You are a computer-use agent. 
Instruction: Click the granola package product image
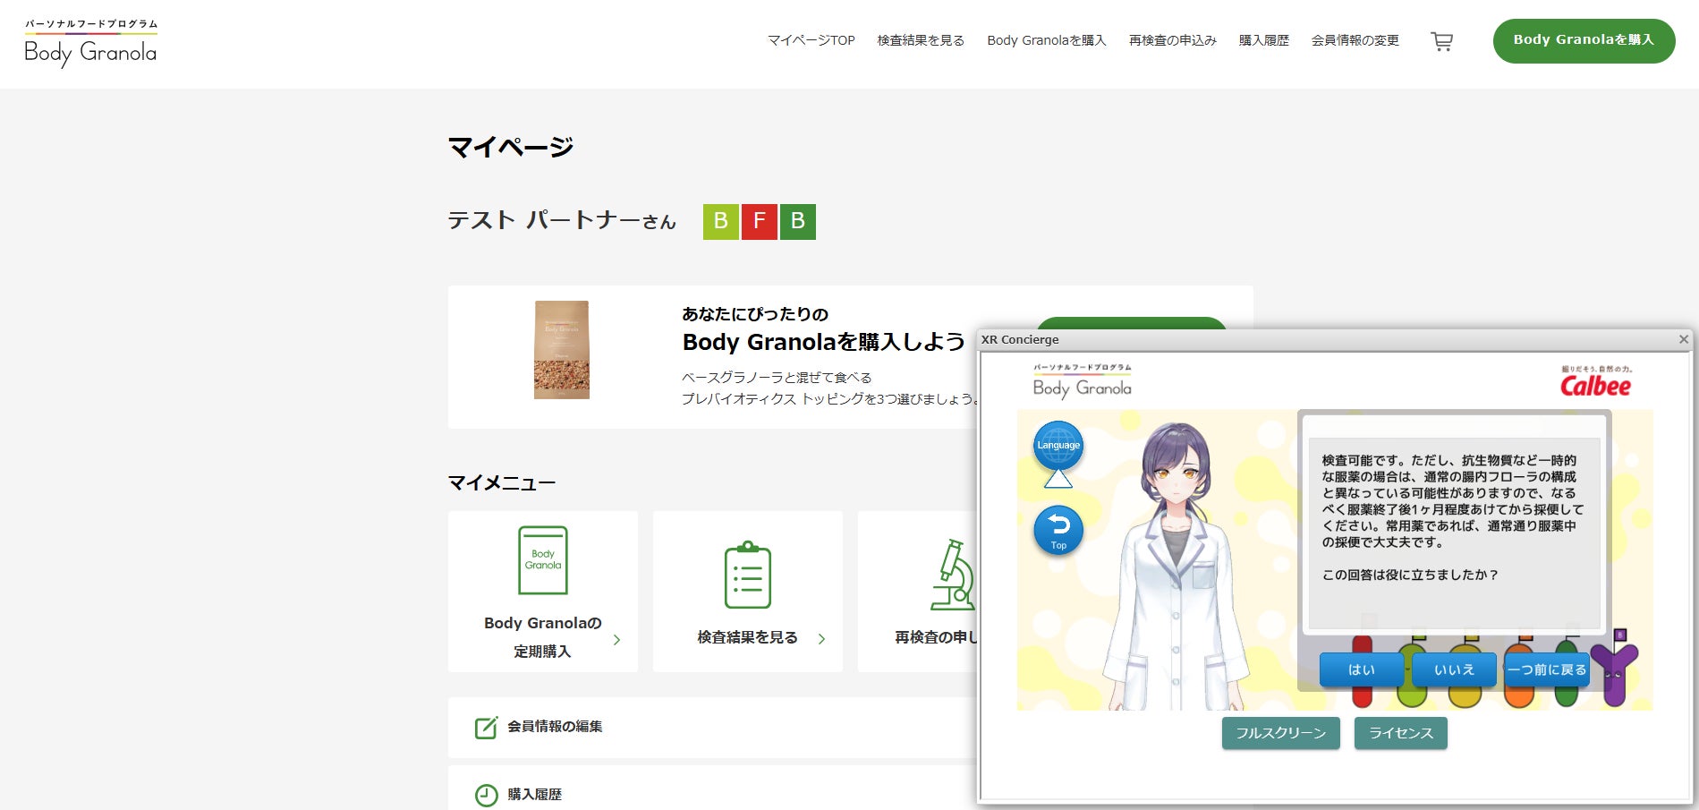(x=562, y=350)
